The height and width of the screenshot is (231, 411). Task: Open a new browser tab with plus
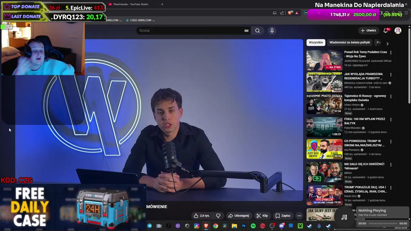coord(162,4)
